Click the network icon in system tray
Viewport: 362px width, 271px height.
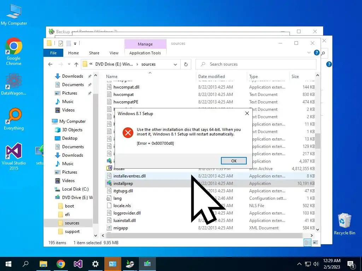[308, 264]
